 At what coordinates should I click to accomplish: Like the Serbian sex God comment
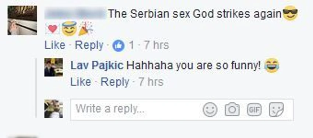pos(55,45)
